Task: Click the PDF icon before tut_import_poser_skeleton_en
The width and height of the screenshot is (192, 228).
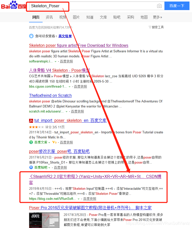Action: click(31, 121)
